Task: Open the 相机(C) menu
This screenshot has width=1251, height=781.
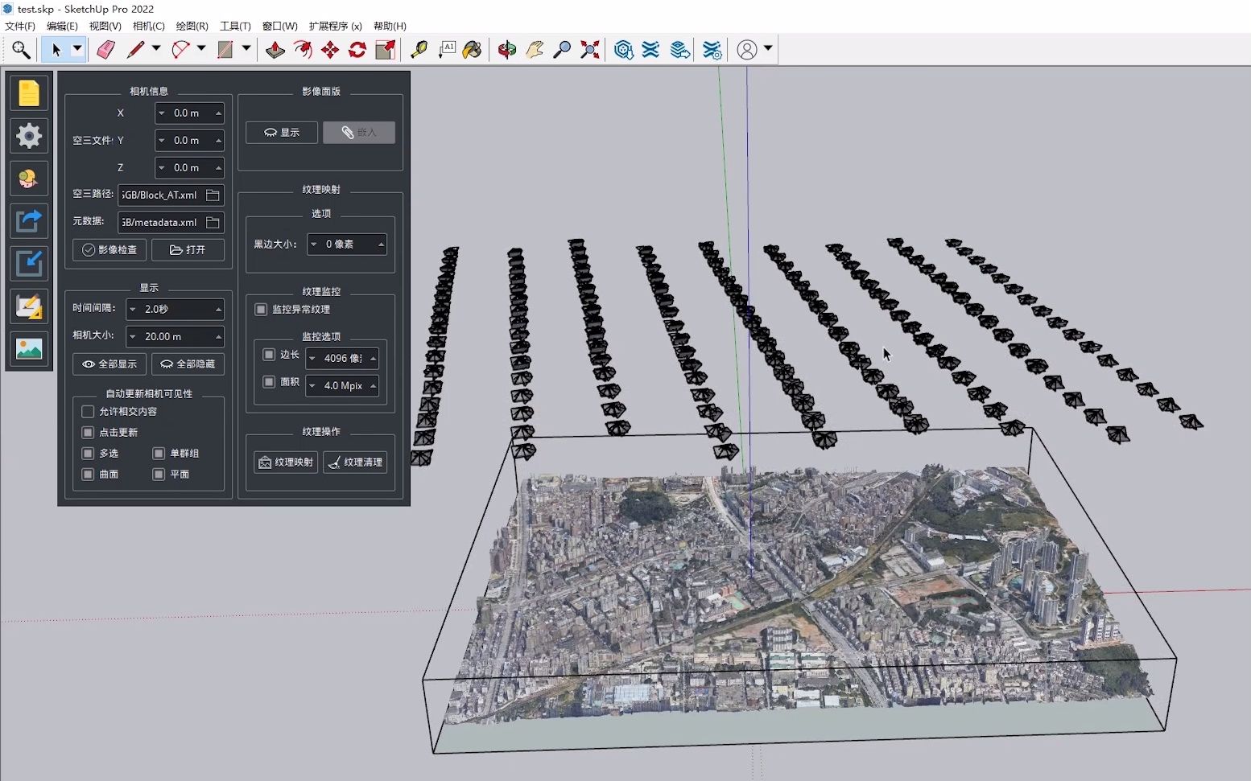Action: pyautogui.click(x=148, y=26)
